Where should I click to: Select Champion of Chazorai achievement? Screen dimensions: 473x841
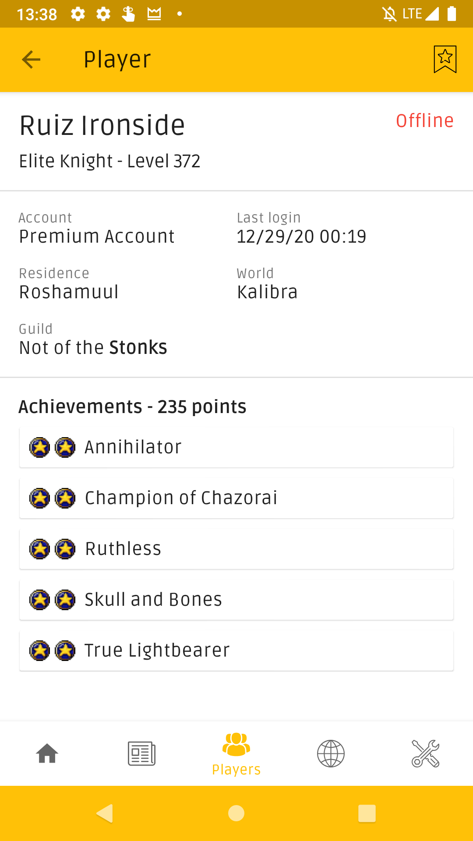pyautogui.click(x=236, y=498)
